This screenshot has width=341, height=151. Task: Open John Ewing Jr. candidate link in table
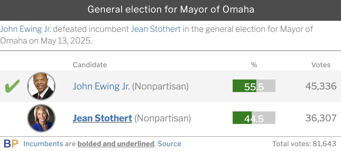[x=101, y=86]
